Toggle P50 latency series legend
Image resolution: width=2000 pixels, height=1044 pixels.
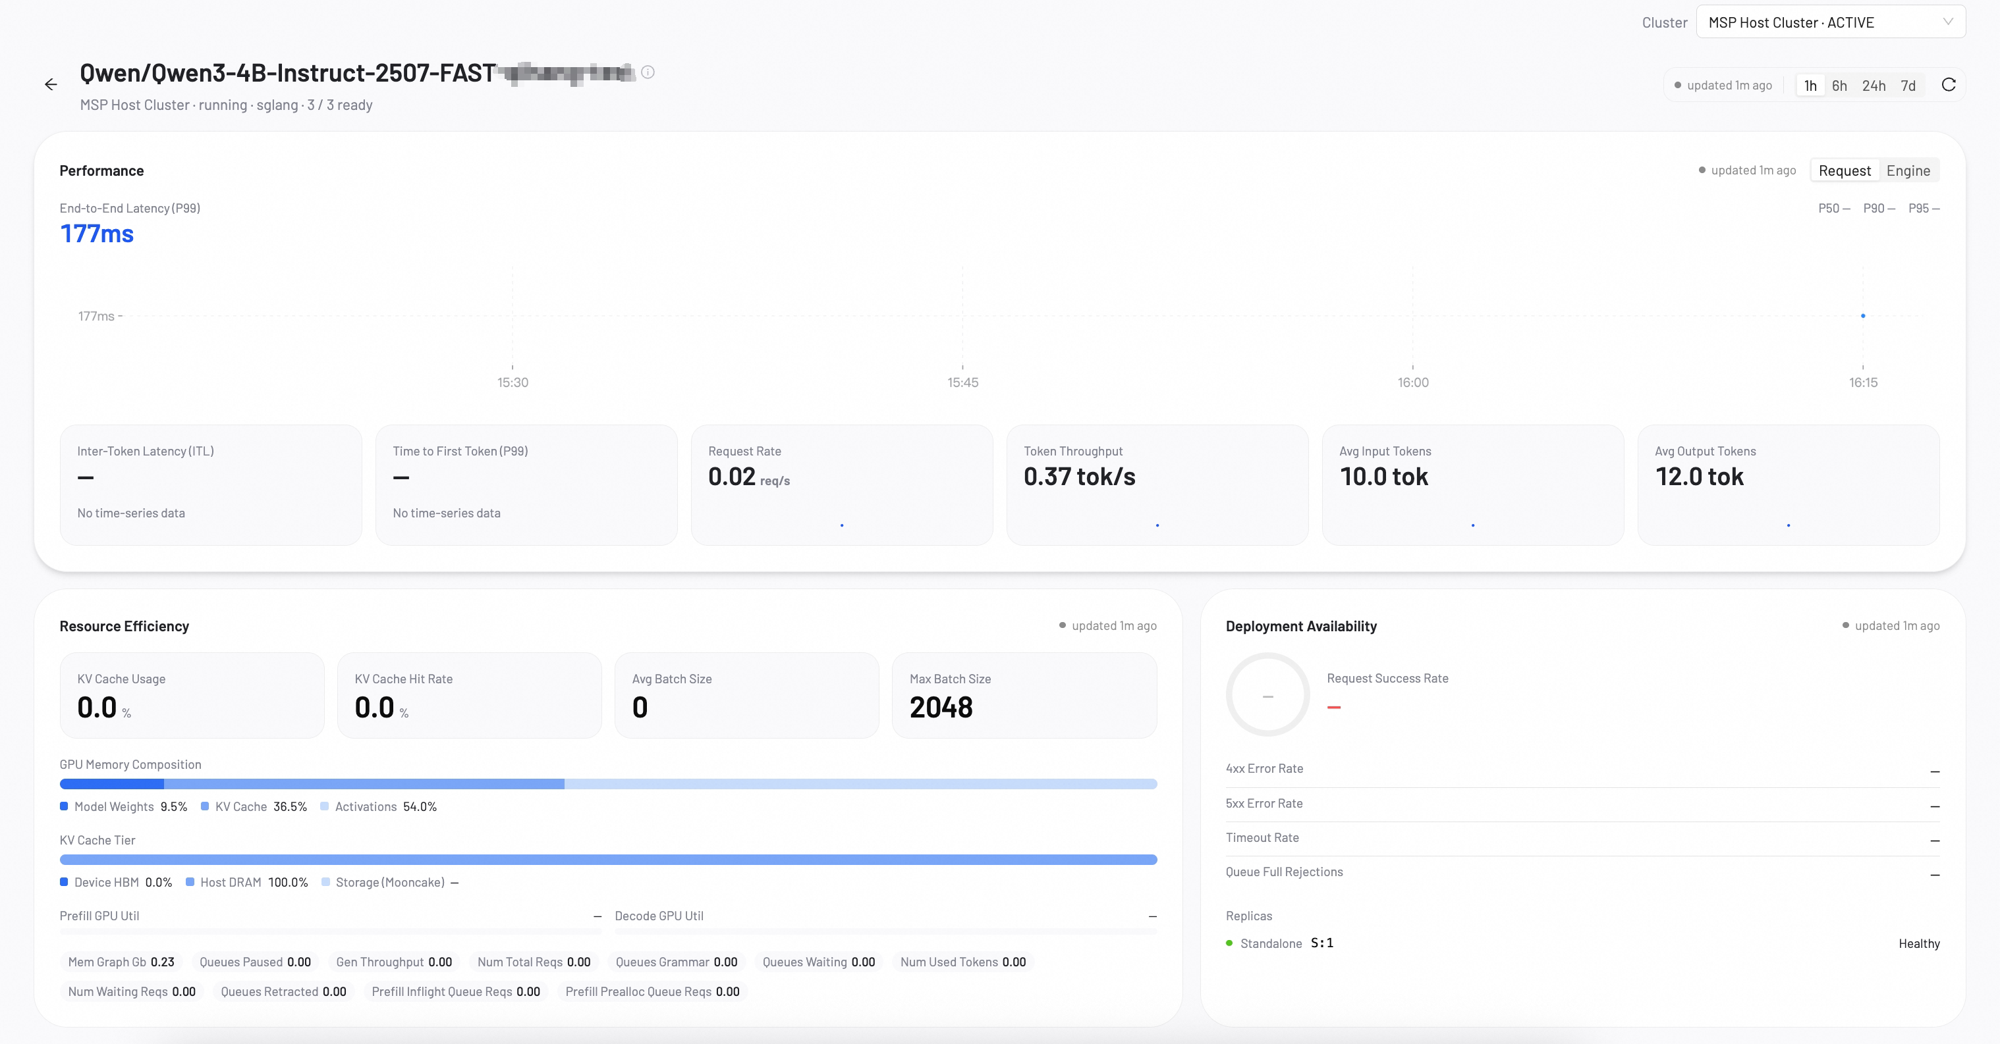click(x=1833, y=208)
